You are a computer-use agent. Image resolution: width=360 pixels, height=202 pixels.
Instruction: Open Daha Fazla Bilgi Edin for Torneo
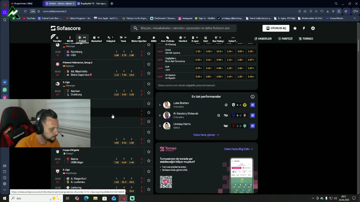click(x=238, y=149)
